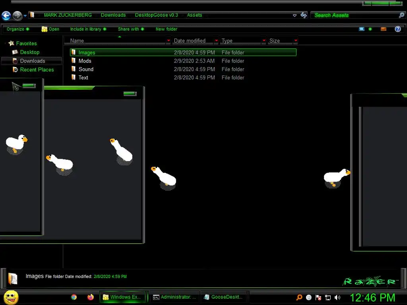
Task: Click the Forward navigation arrow
Action: click(17, 15)
